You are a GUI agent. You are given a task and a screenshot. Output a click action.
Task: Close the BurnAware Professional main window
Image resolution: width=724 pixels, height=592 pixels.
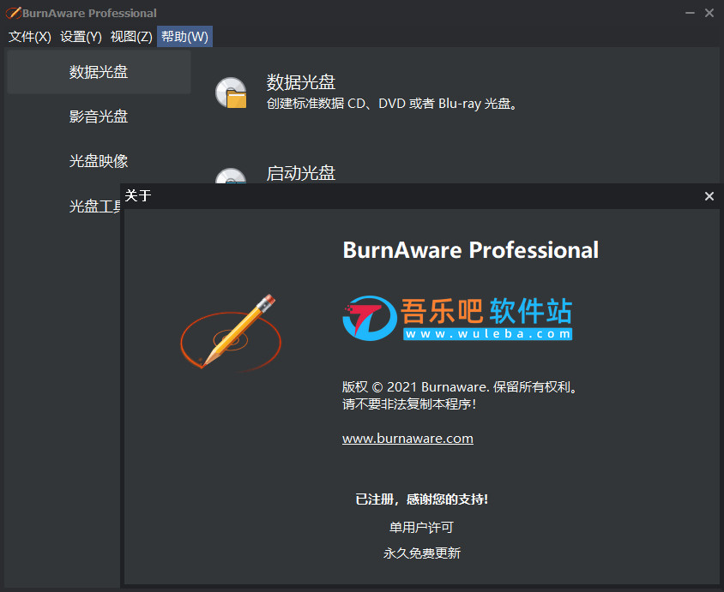point(709,13)
